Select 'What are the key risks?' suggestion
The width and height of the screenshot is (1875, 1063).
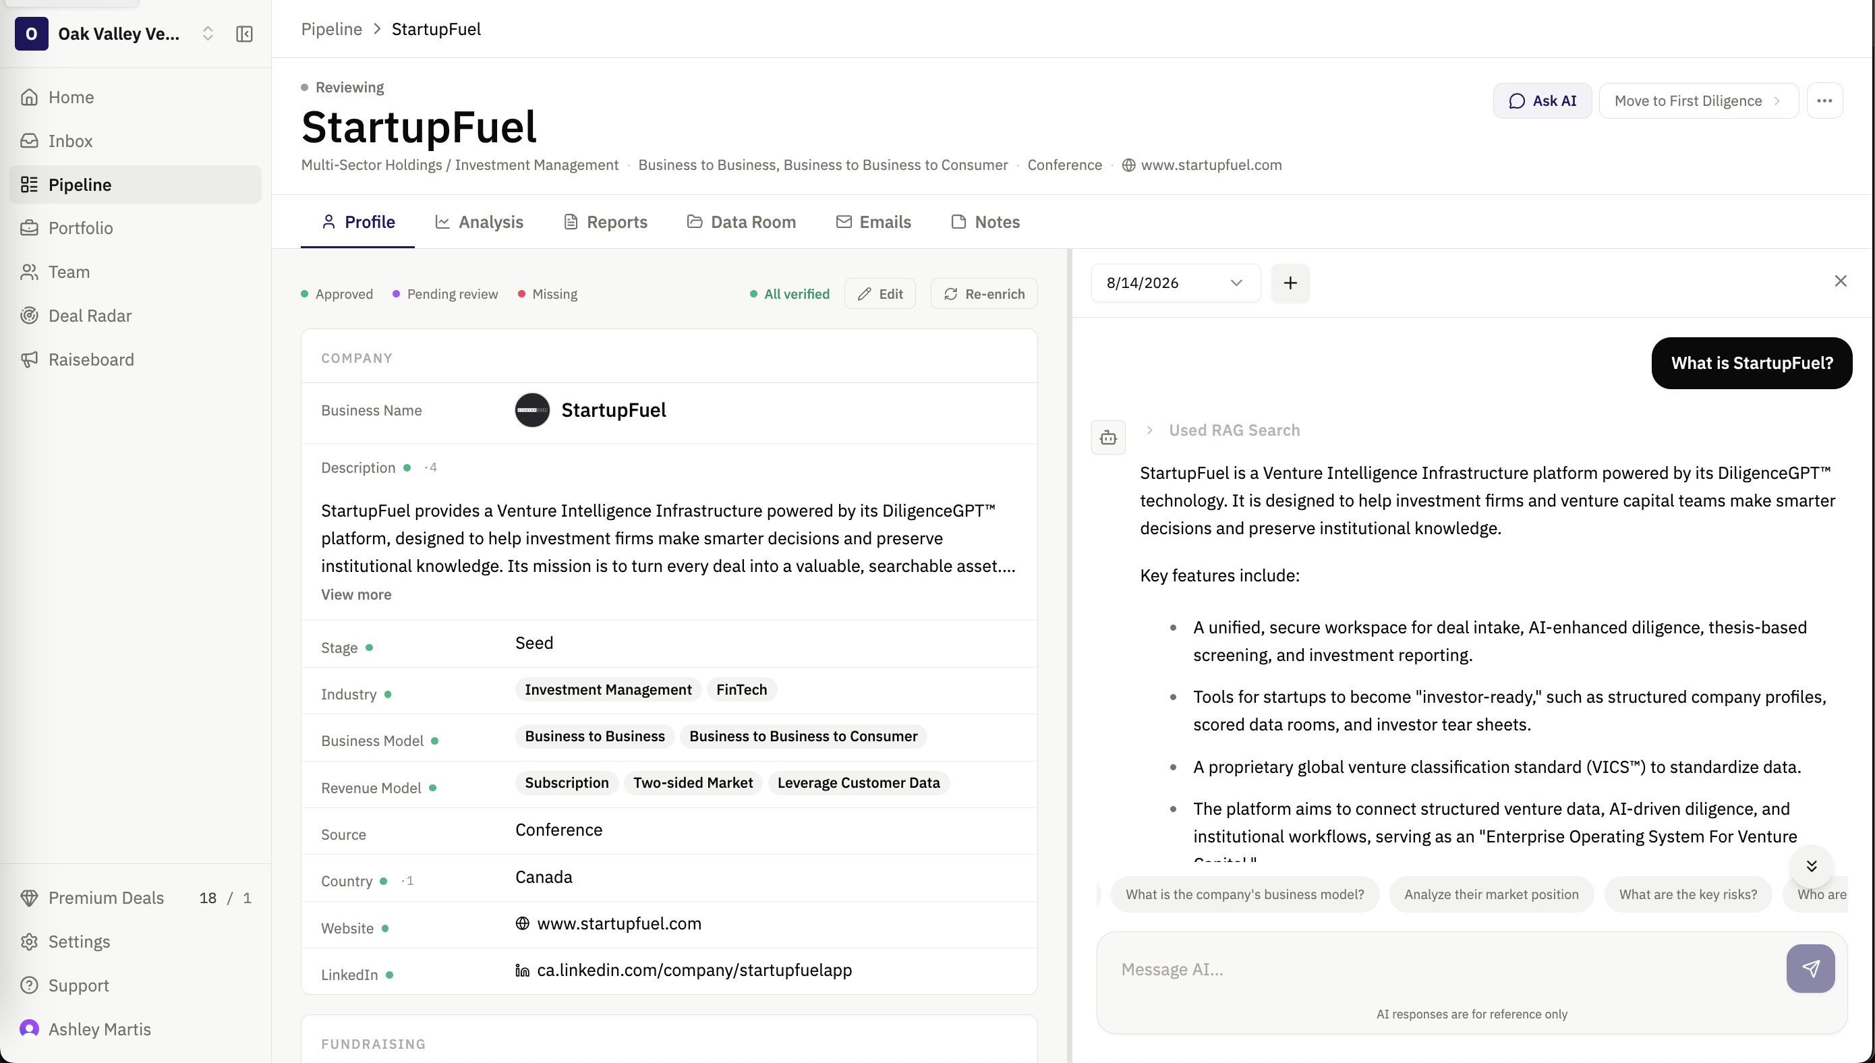pos(1687,894)
